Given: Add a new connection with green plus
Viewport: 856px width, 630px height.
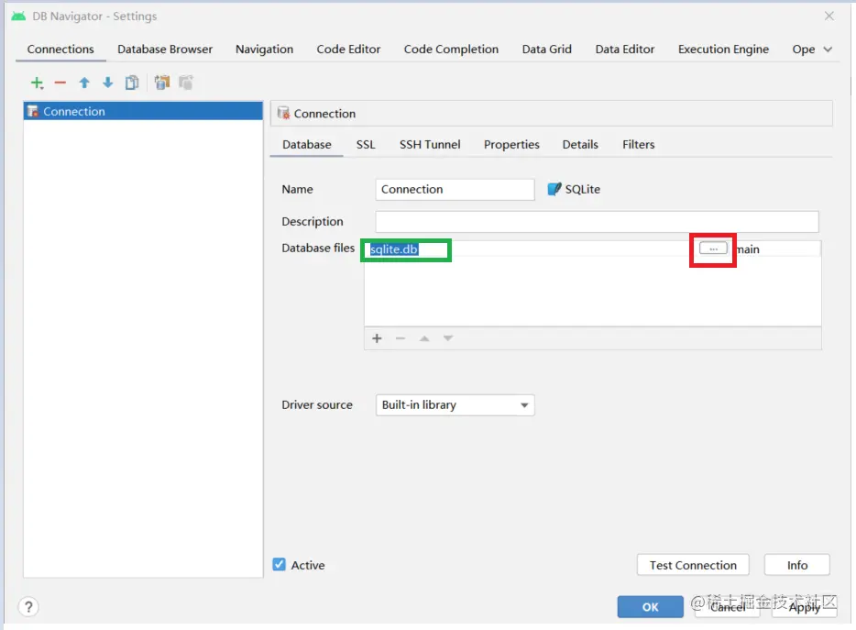Looking at the screenshot, I should 37,83.
